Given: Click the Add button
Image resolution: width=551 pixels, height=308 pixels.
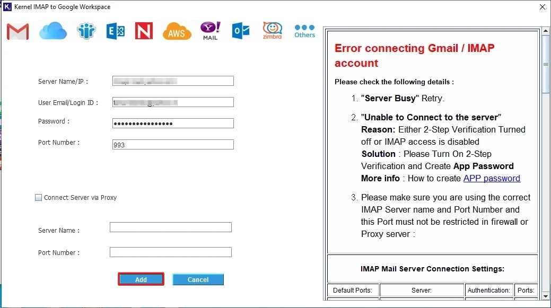Looking at the screenshot, I should [x=141, y=279].
